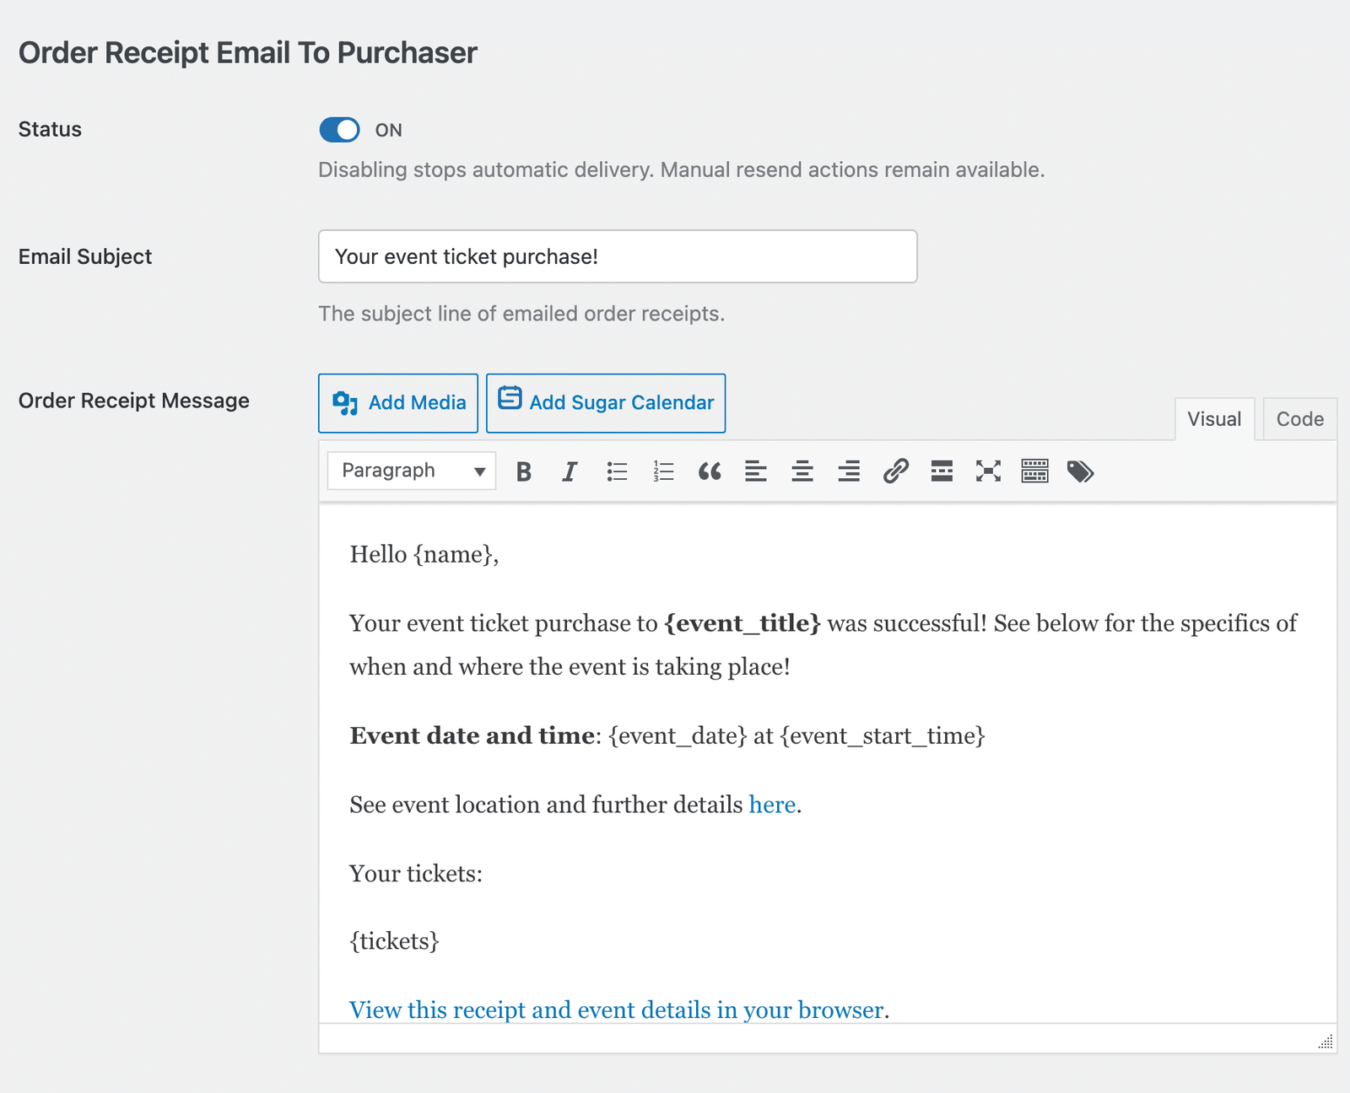Toggle the Status ON switch

click(339, 130)
